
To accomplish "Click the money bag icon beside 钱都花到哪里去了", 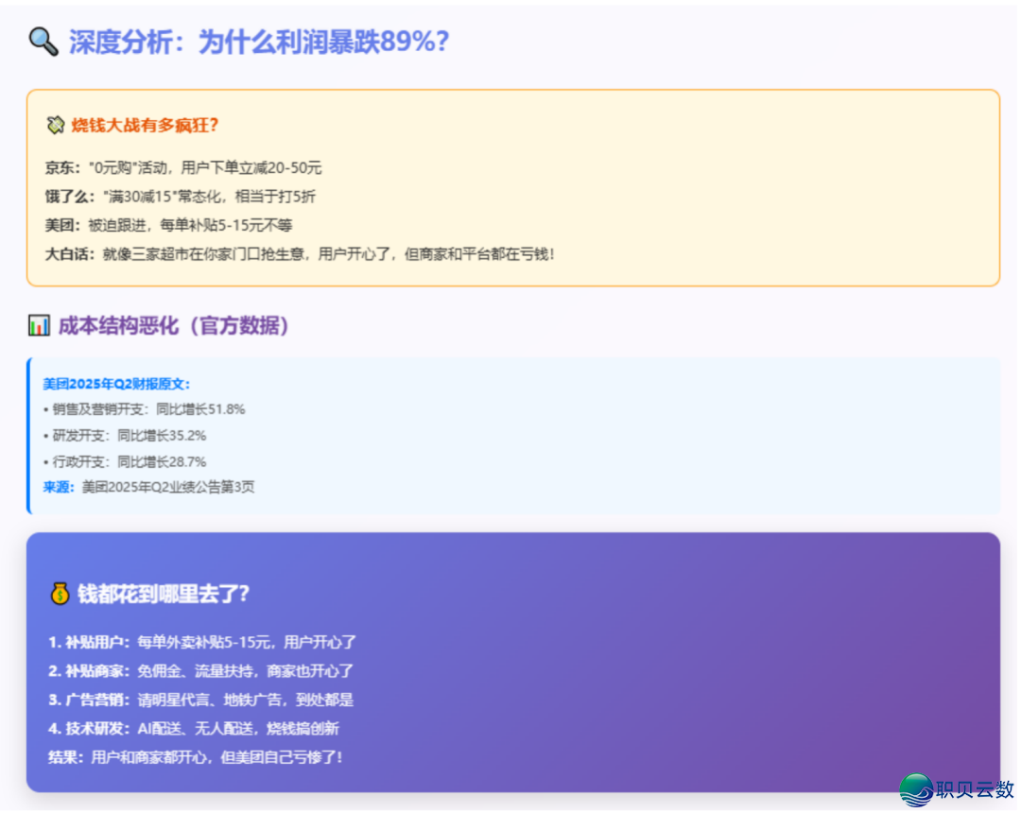I will point(60,593).
